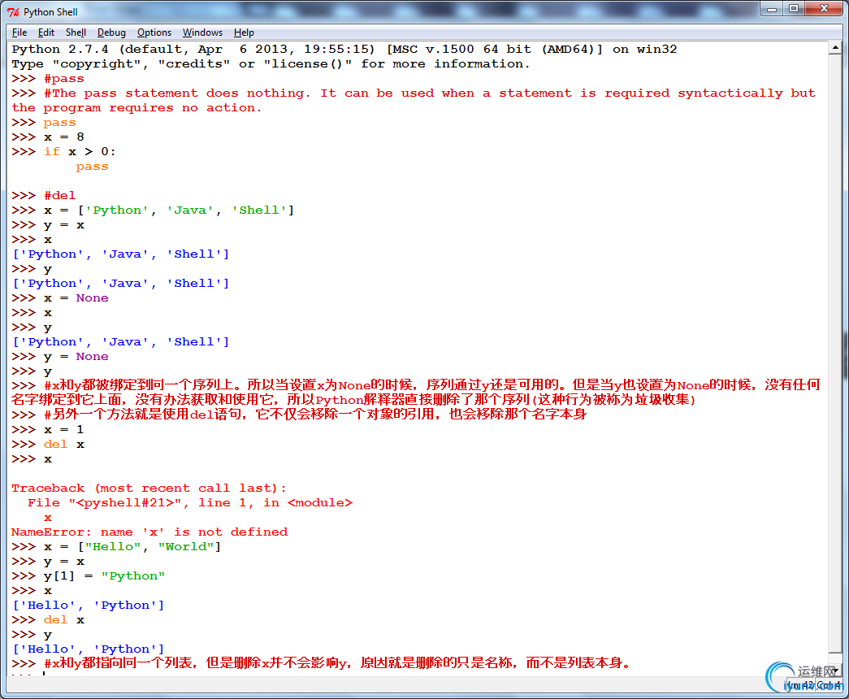Open the Options menu
Screen dimensions: 849x699
[154, 33]
